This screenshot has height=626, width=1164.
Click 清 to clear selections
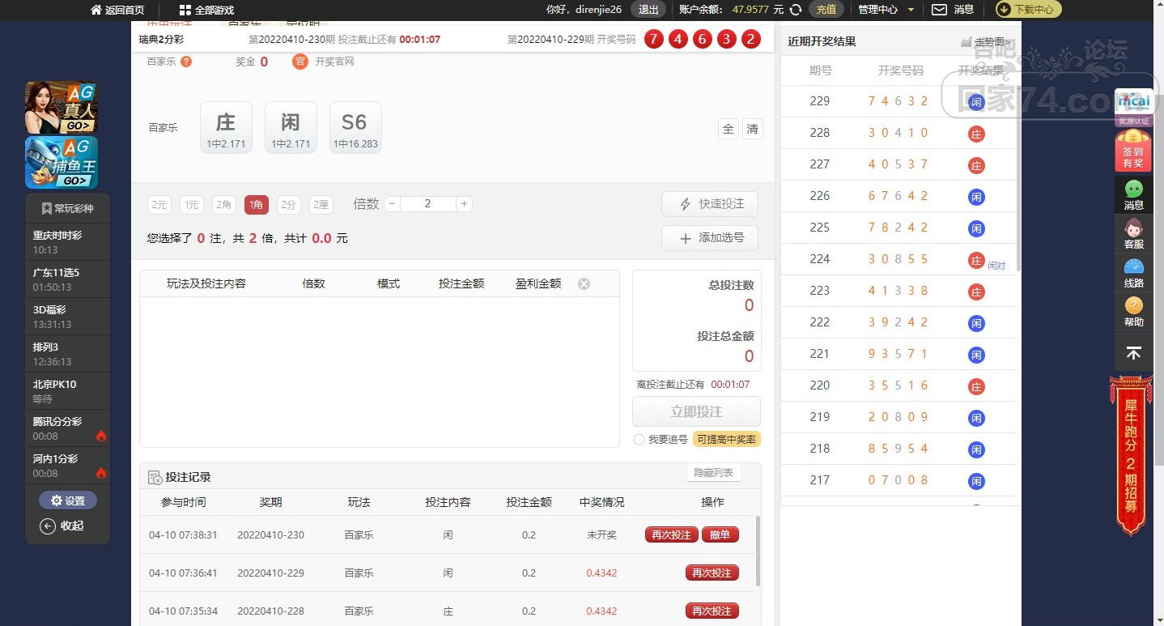(x=753, y=129)
